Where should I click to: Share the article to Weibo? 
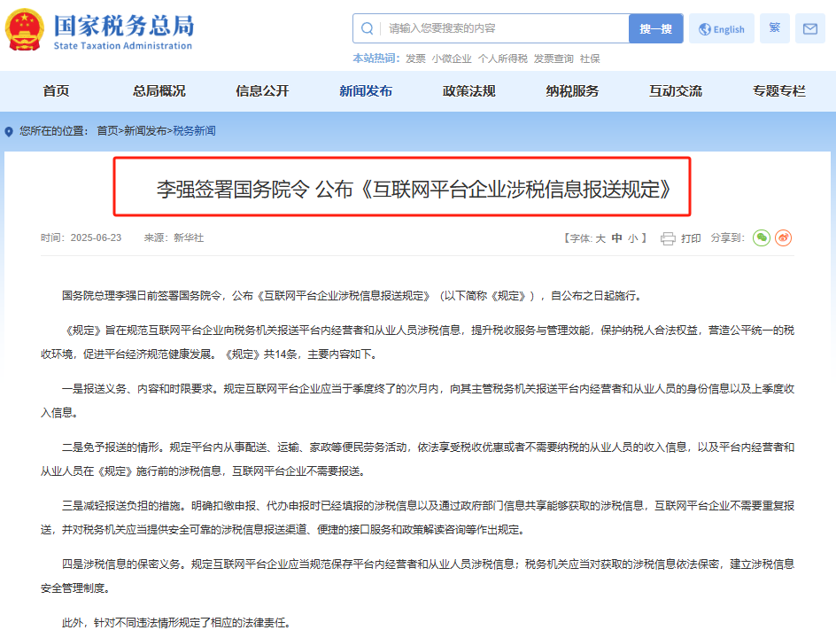783,237
